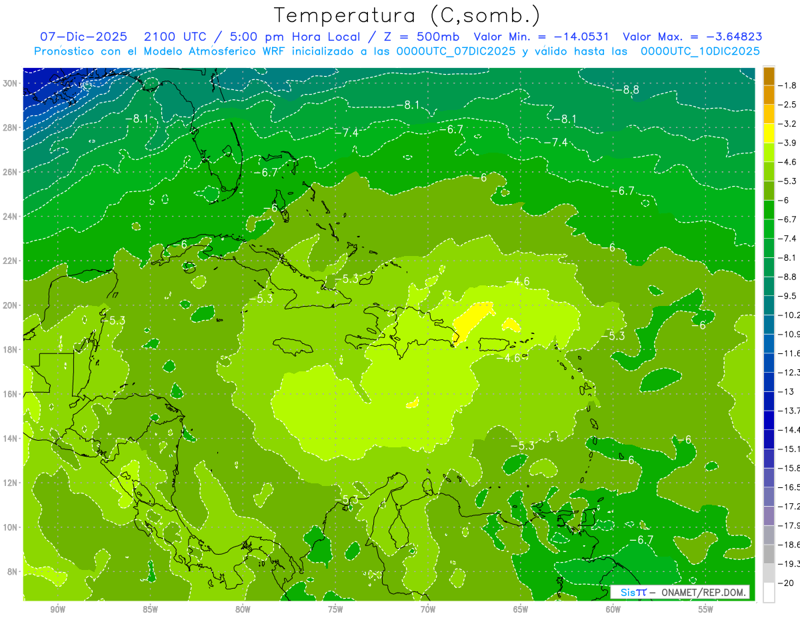The image size is (800, 618).
Task: Click the initialization time "0000UTC_07DIC2025"
Action: point(455,51)
